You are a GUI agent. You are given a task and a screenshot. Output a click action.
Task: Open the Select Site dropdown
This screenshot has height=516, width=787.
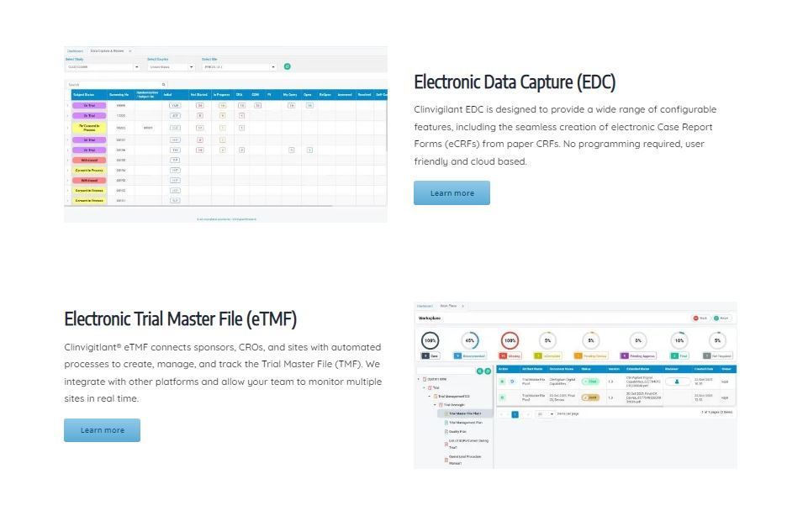pos(239,66)
